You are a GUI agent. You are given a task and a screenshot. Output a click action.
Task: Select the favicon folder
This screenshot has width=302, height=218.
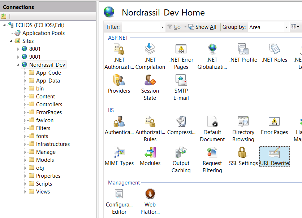45,120
